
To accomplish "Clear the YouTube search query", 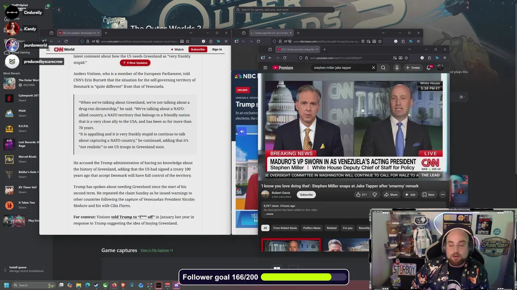I will 373,68.
